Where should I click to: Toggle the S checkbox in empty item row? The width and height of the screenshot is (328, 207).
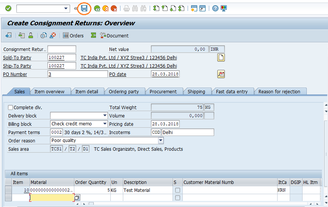(177, 198)
